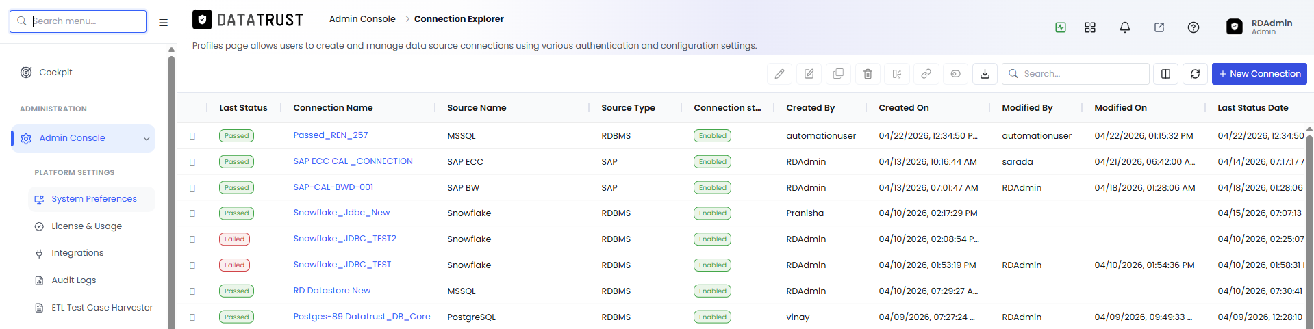Click the duplicate copy icon in toolbar
Viewport: 1314px width, 329px height.
click(838, 74)
